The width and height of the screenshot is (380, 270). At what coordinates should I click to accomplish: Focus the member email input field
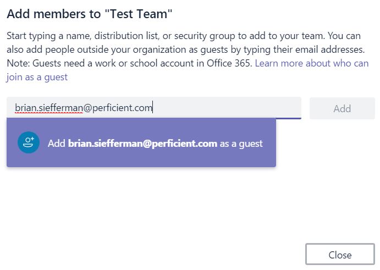(154, 108)
